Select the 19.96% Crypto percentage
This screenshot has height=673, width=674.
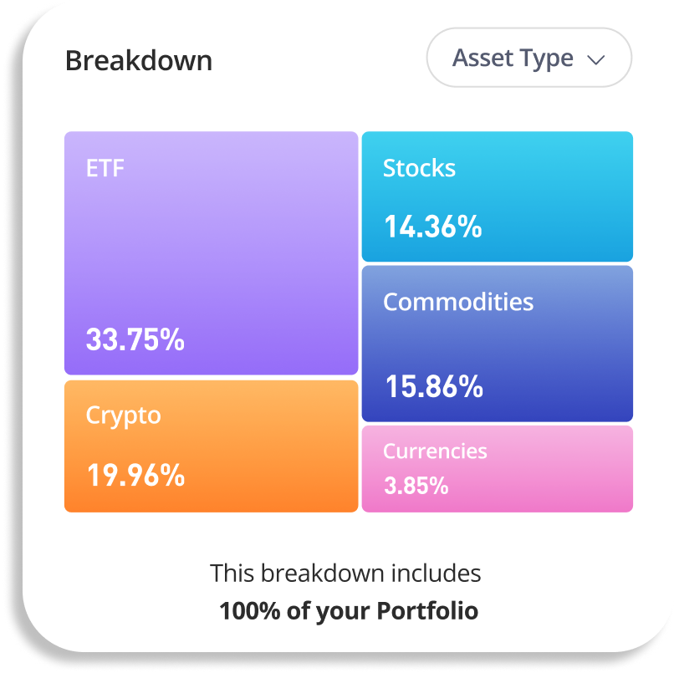[x=135, y=475]
